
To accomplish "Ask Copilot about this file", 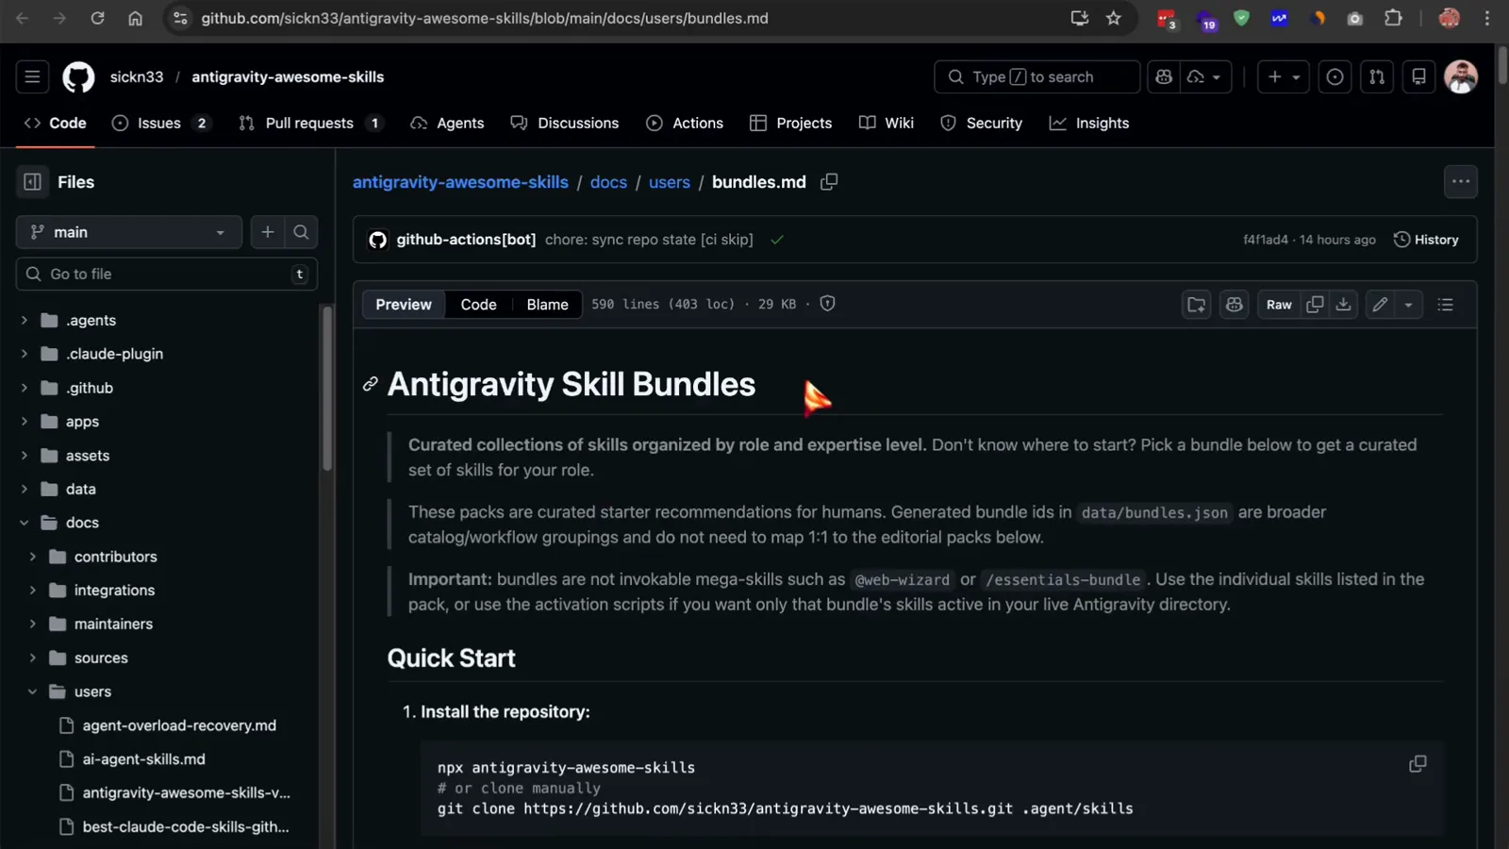I will [1234, 304].
